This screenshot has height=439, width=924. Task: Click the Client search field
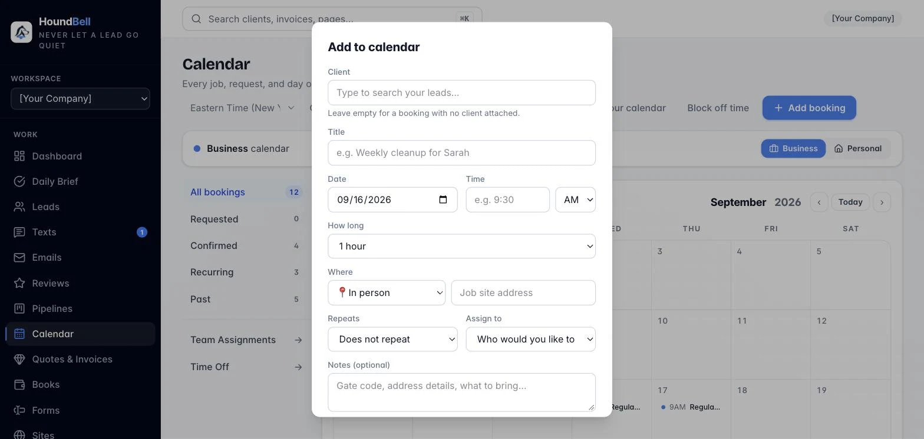tap(461, 92)
